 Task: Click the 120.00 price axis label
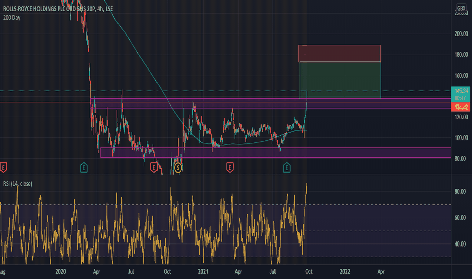(x=461, y=117)
